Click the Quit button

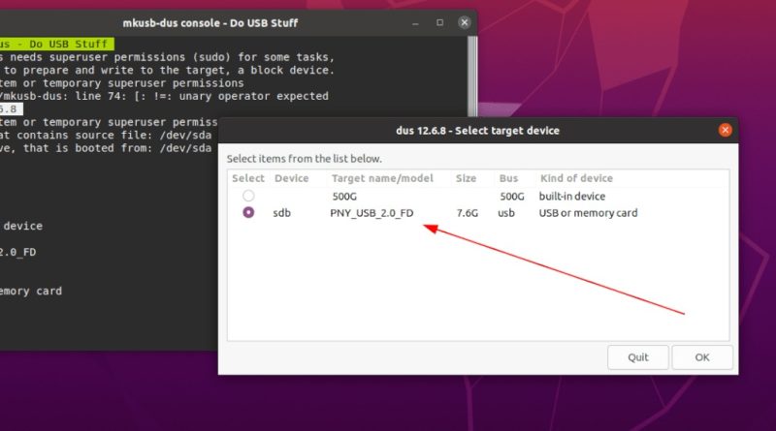pos(638,357)
